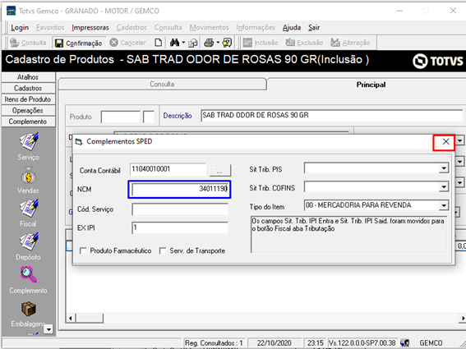The width and height of the screenshot is (466, 349).
Task: Toggle the Serv. de Transporte checkbox
Action: (163, 251)
